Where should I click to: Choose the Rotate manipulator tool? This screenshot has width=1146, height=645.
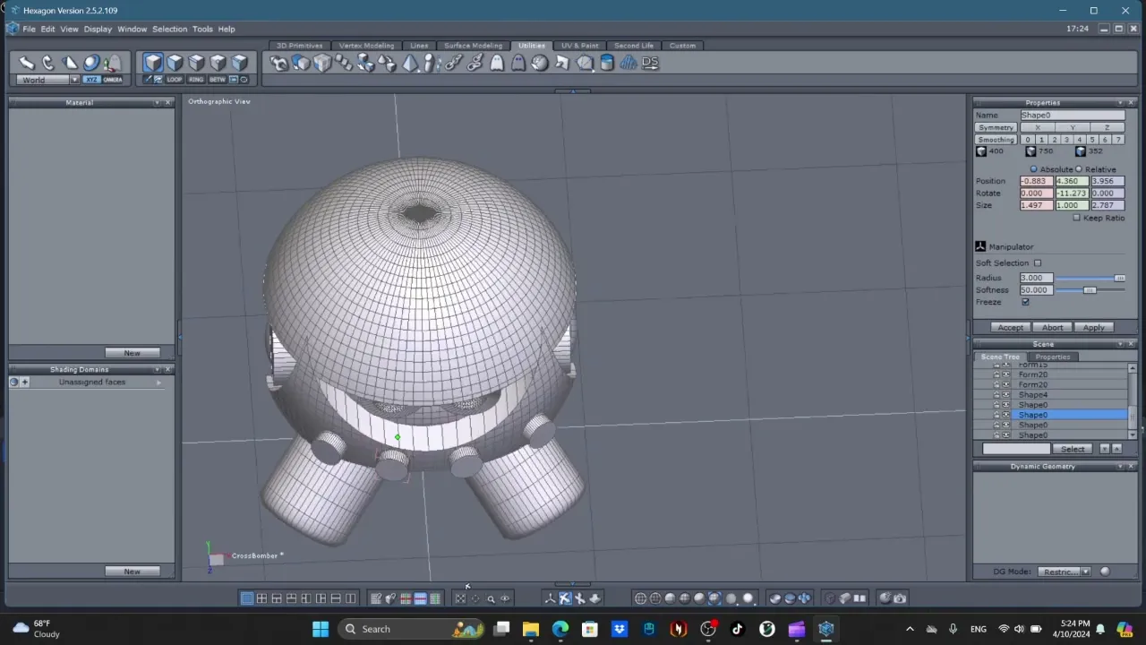(x=48, y=62)
